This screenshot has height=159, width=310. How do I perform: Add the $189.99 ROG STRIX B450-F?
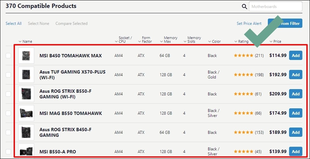point(296,132)
